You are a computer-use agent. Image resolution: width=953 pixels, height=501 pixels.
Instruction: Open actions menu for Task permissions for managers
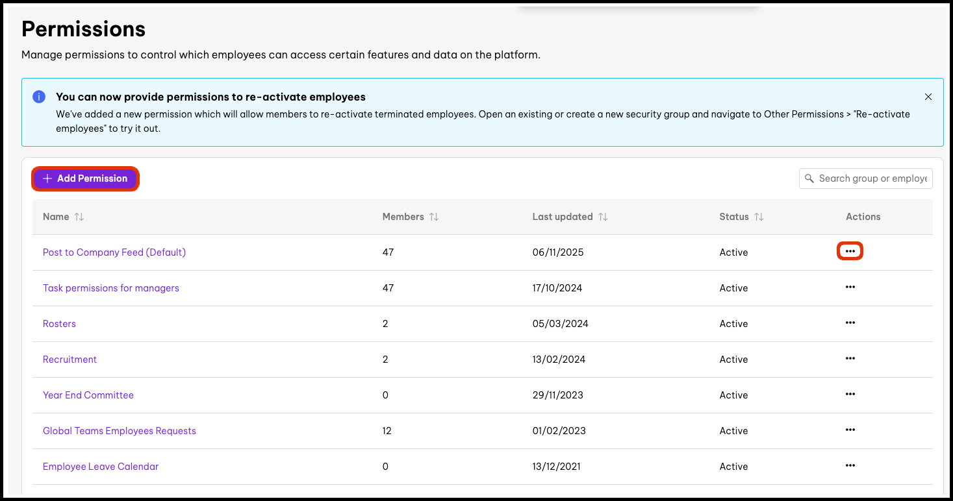click(x=850, y=287)
